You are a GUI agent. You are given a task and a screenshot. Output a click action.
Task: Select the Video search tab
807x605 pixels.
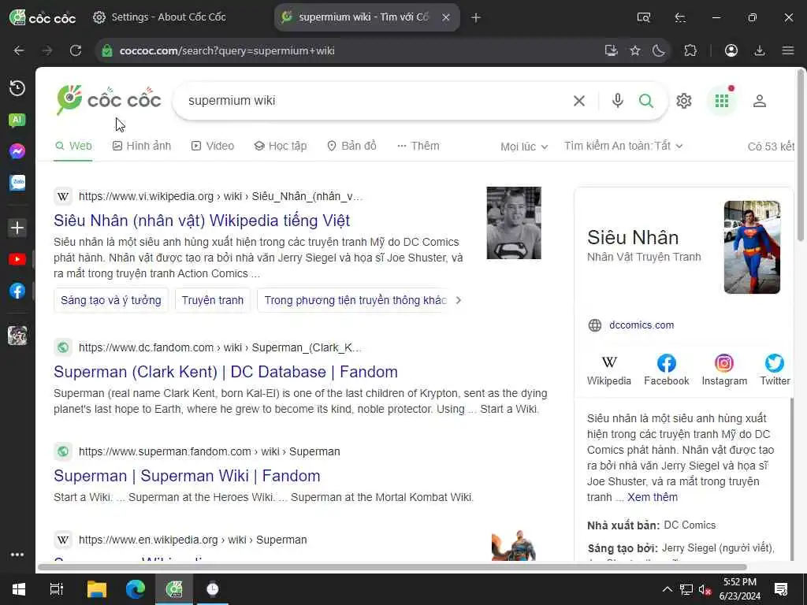click(213, 146)
